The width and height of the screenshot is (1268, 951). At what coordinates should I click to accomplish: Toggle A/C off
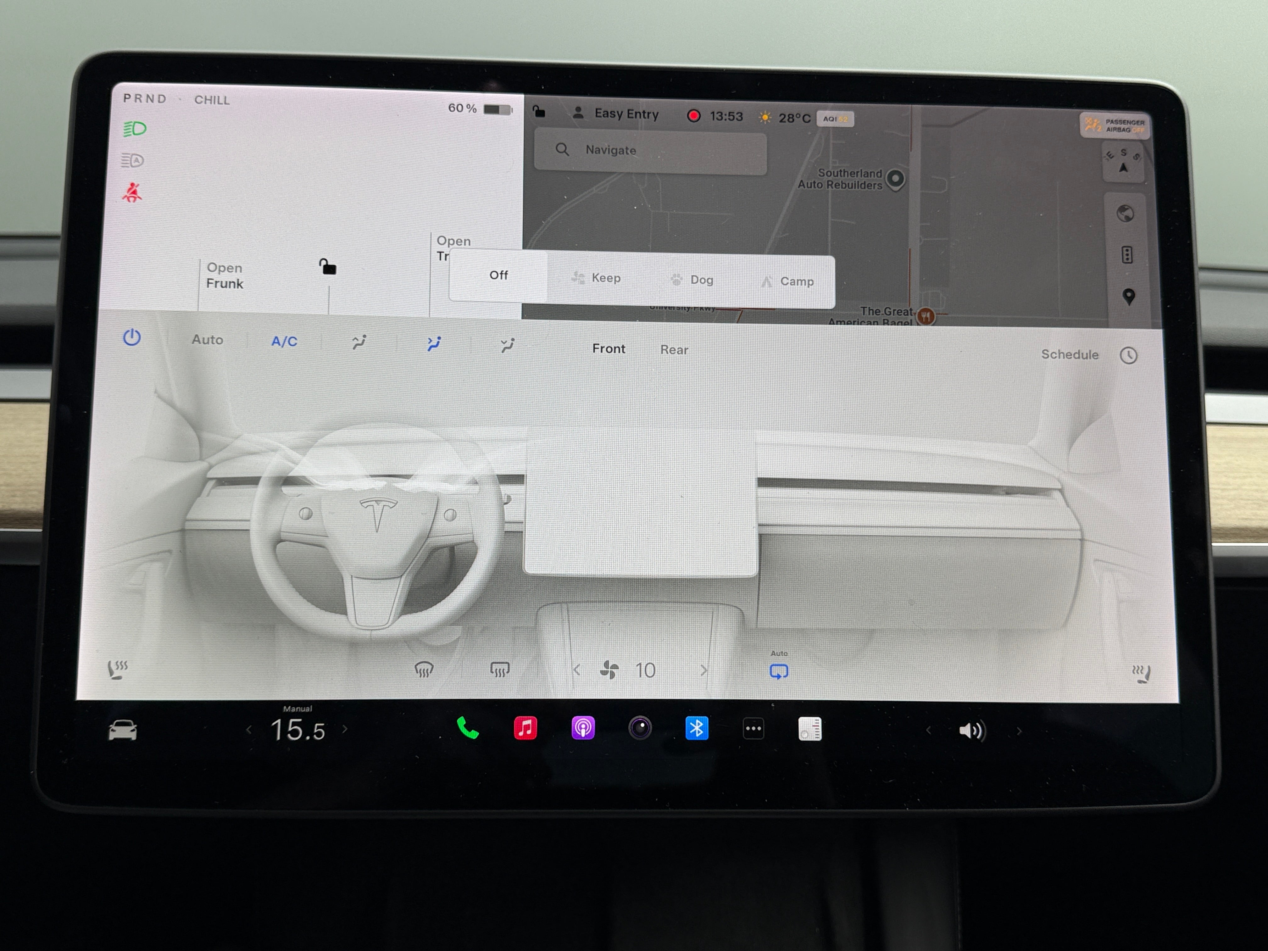(284, 342)
